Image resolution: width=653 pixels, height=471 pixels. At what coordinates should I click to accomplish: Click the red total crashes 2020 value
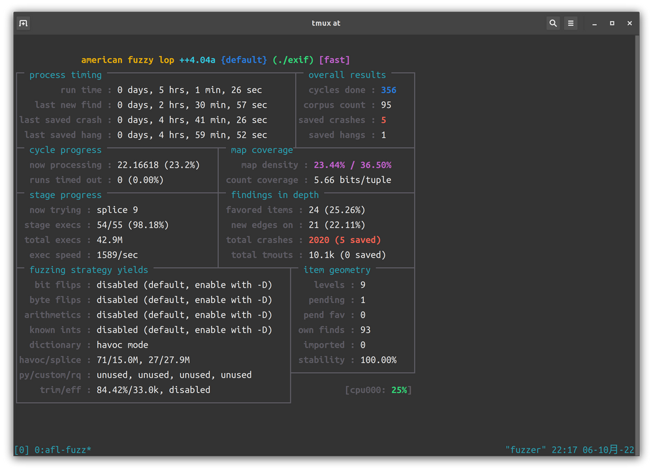(x=317, y=240)
